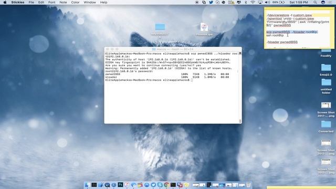Open the Window menu

tap(90, 2)
